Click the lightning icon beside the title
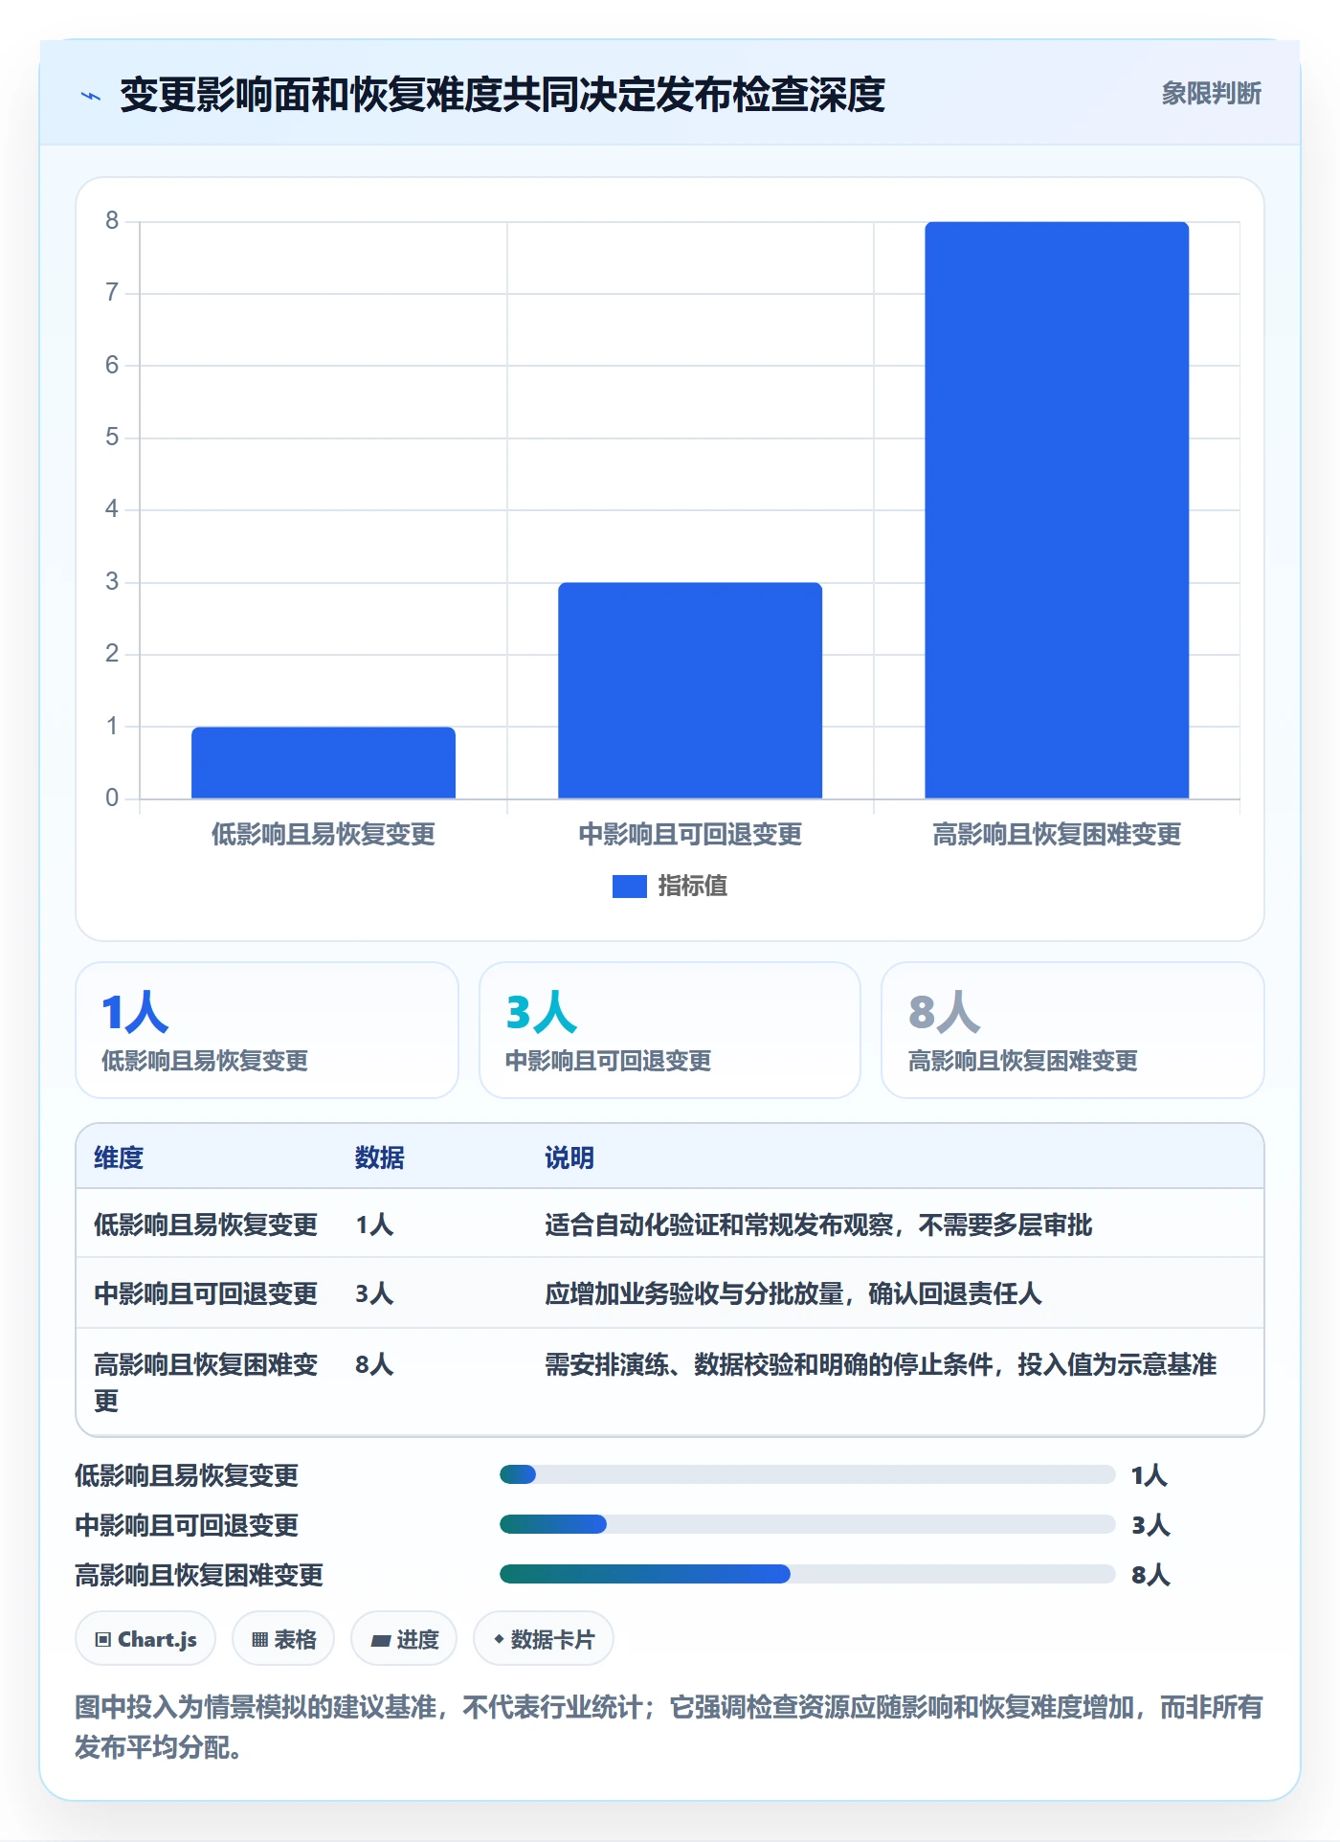 pos(91,96)
